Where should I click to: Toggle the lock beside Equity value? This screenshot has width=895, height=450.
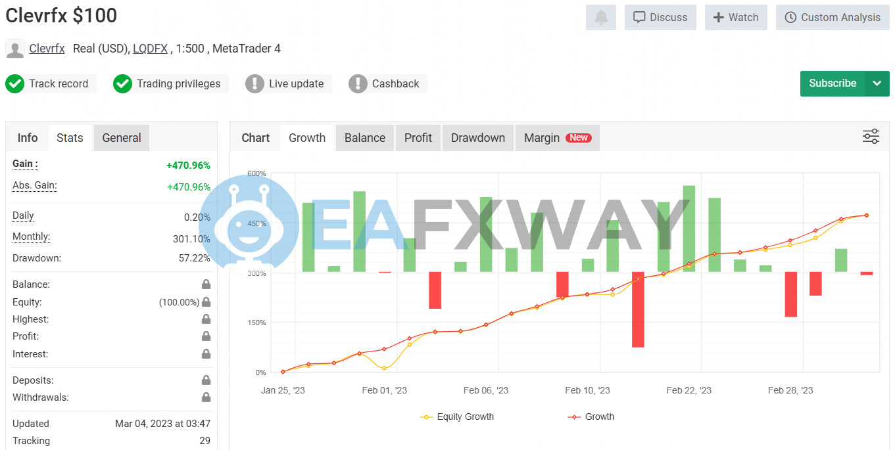tap(206, 302)
